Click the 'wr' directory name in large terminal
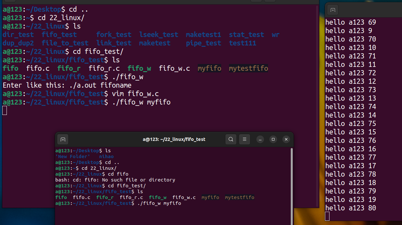The width and height of the screenshot is (402, 225). click(x=276, y=35)
